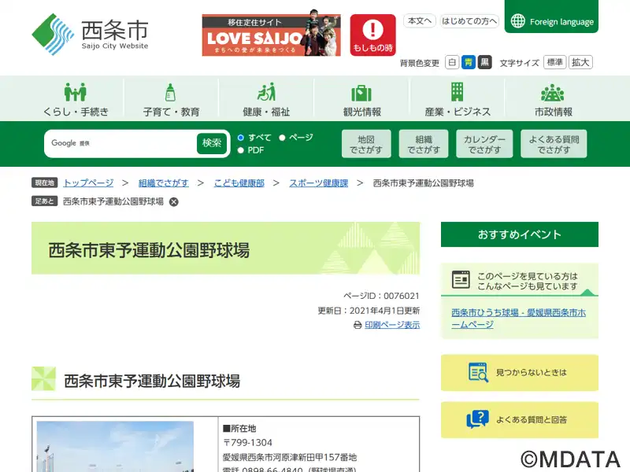630x472 pixels.
Task: Click the Saijo City logo icon
Action: 53,34
